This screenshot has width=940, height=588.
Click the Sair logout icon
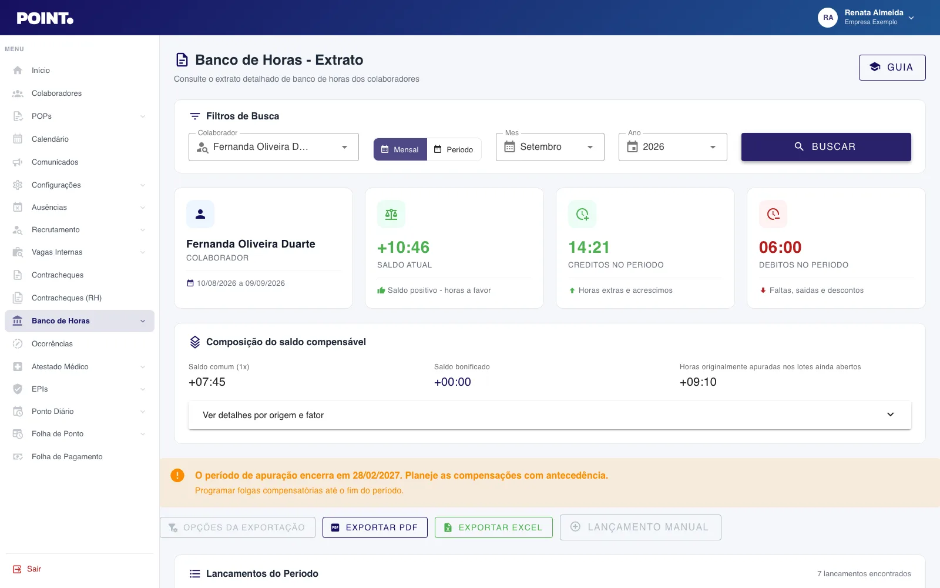click(17, 569)
